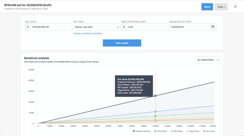Image resolution: width=244 pixels, height=136 pixels.
Task: Close the exit scenario with X icon
Action: point(235,7)
